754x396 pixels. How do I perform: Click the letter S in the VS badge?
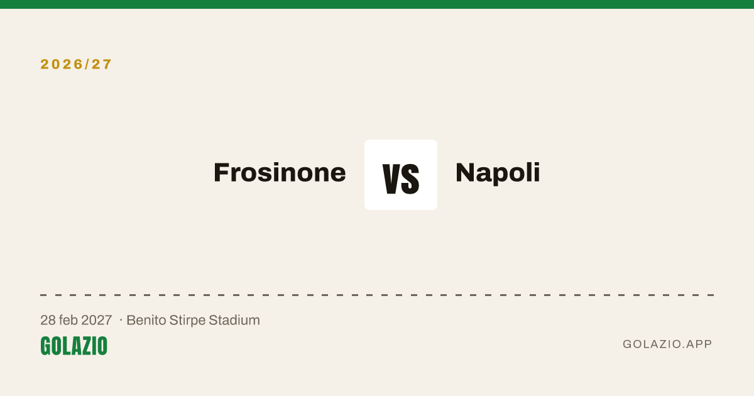410,179
